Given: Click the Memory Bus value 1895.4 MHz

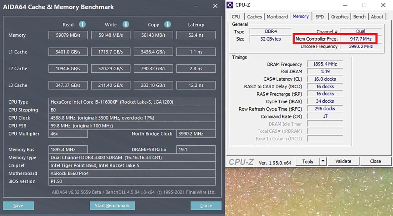Looking at the screenshot, I should click(68, 150).
